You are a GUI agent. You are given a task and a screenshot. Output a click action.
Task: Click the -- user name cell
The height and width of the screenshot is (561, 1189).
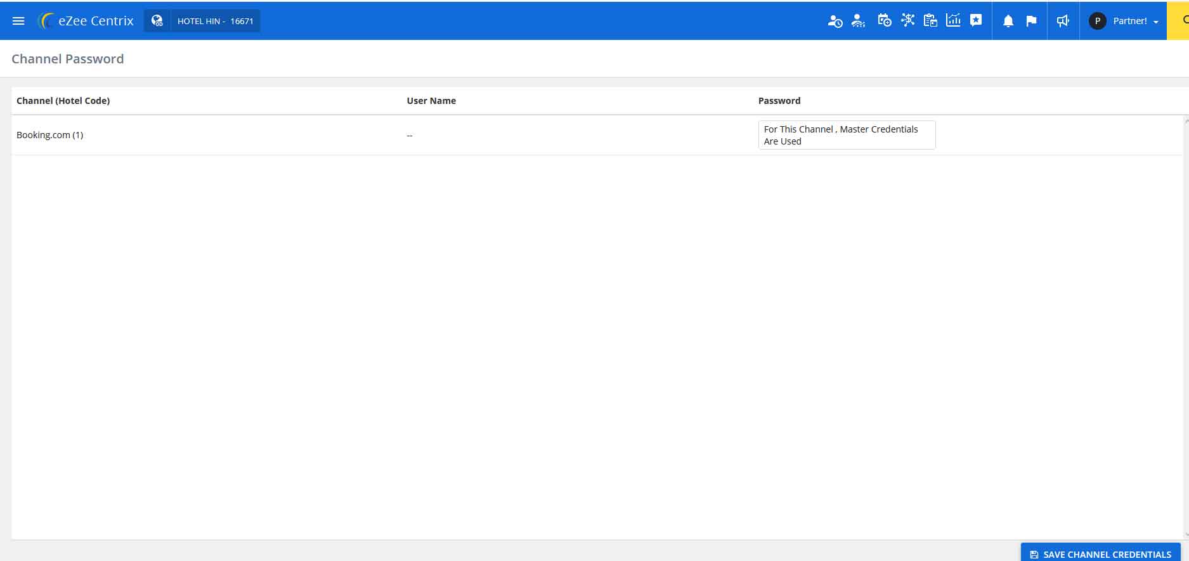click(410, 135)
